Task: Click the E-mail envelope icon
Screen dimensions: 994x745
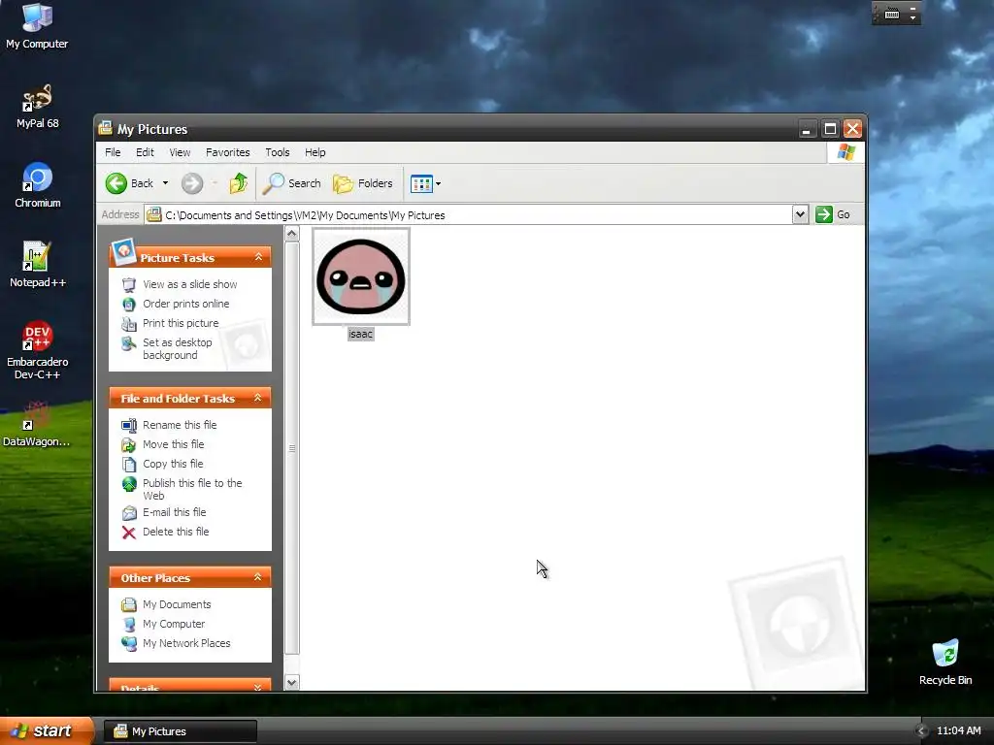Action: pos(129,513)
